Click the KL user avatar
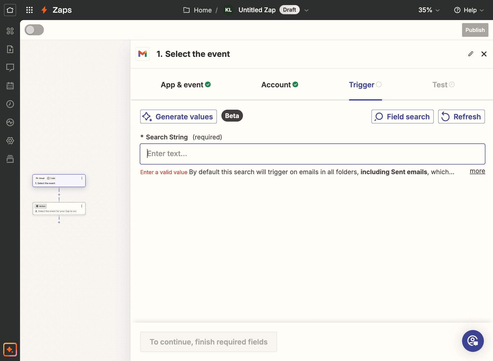Viewport: 493px width, 361px height. (x=228, y=10)
